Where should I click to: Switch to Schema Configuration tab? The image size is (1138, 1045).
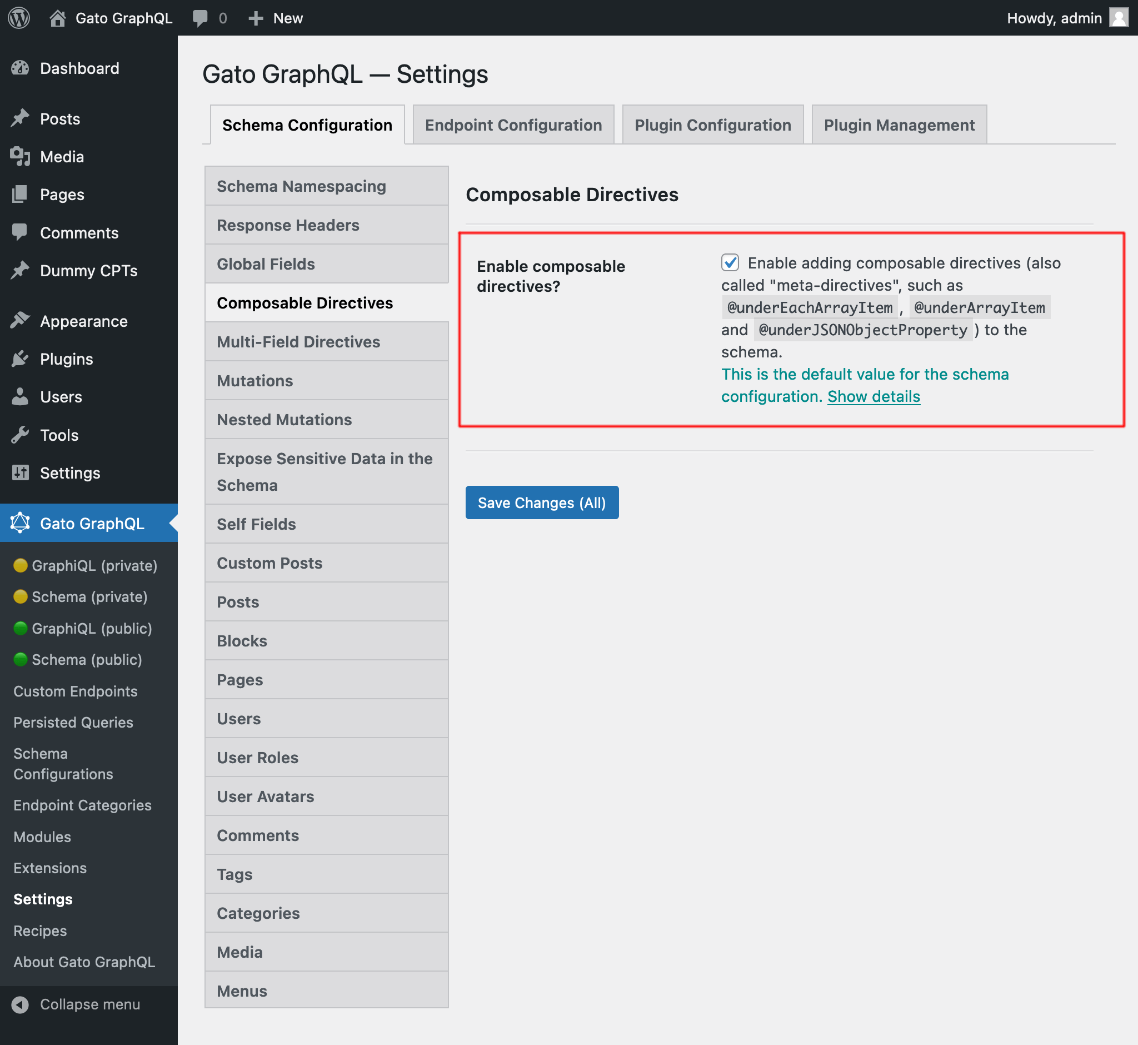(x=307, y=125)
